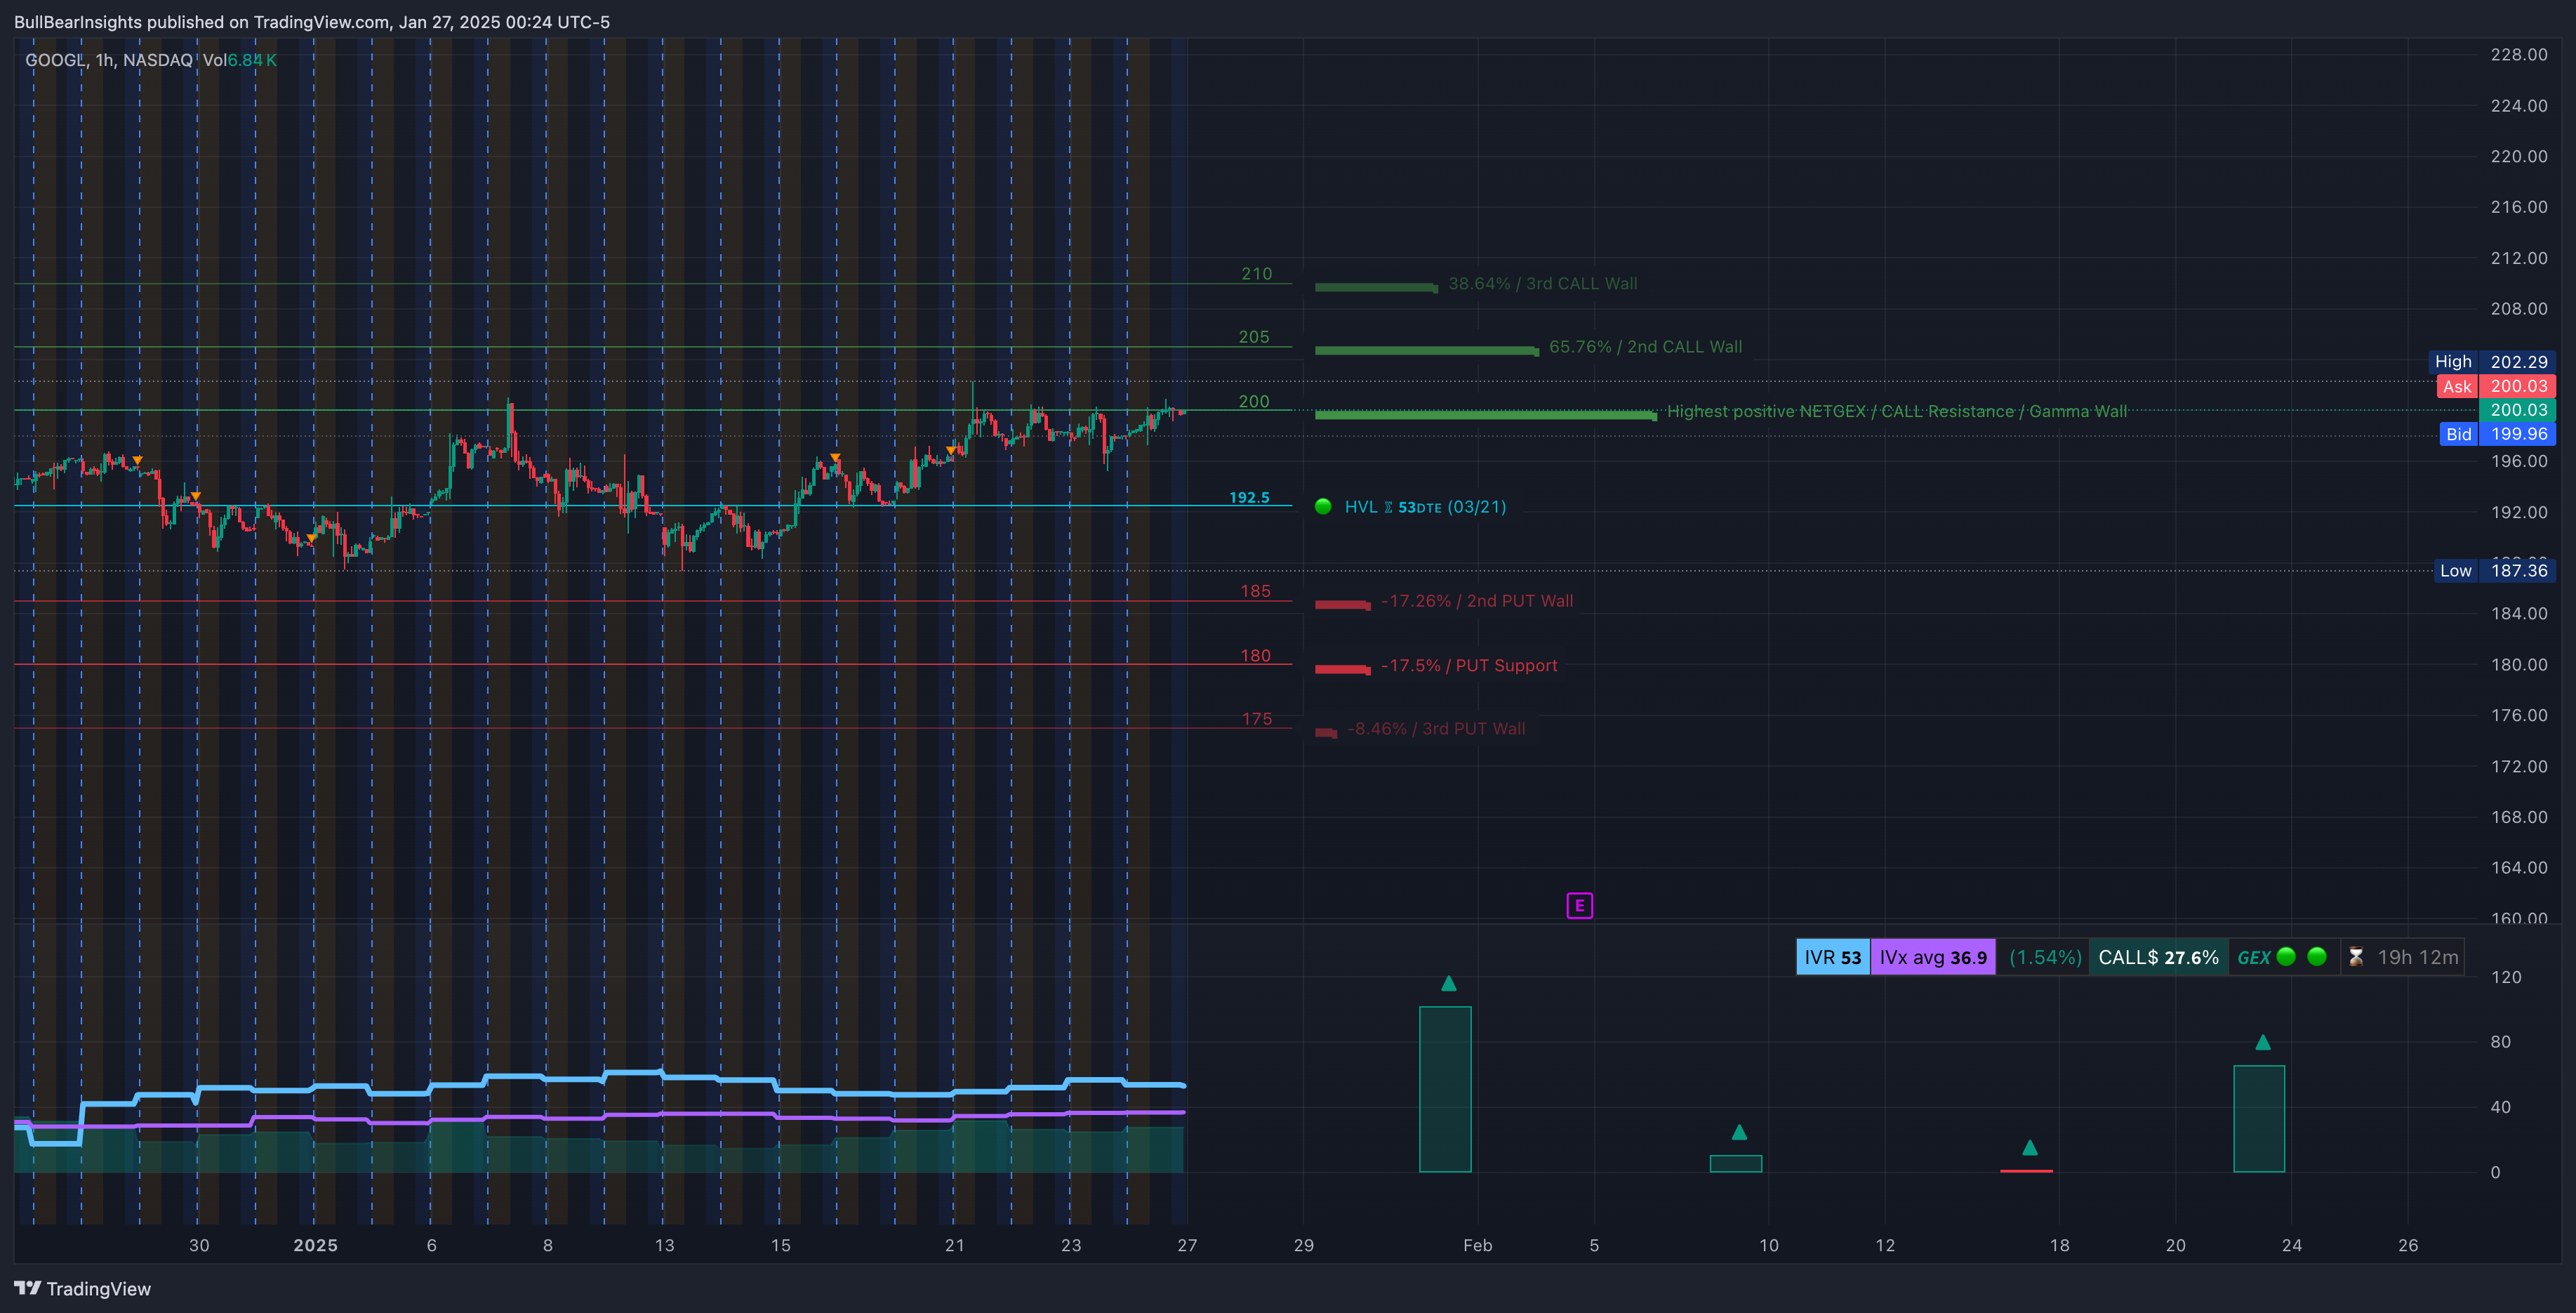Screen dimensions: 2576x1313
Task: Click the -17.5% / PUT Support text
Action: [x=1468, y=666]
